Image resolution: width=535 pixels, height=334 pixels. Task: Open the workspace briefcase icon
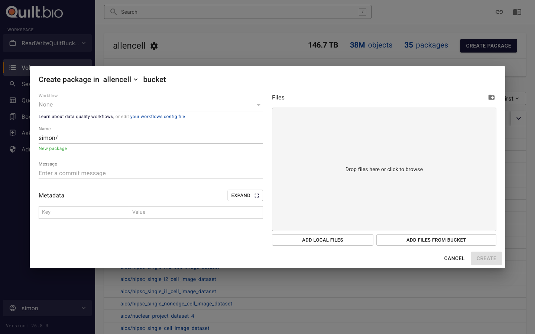click(13, 43)
